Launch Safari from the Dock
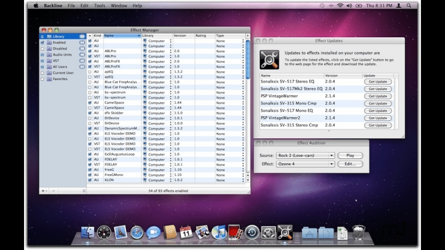The image size is (445, 250). 137,233
